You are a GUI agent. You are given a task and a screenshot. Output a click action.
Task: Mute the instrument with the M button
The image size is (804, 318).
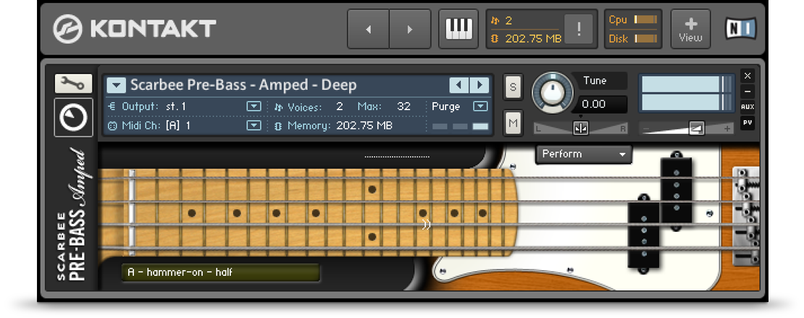(x=513, y=123)
